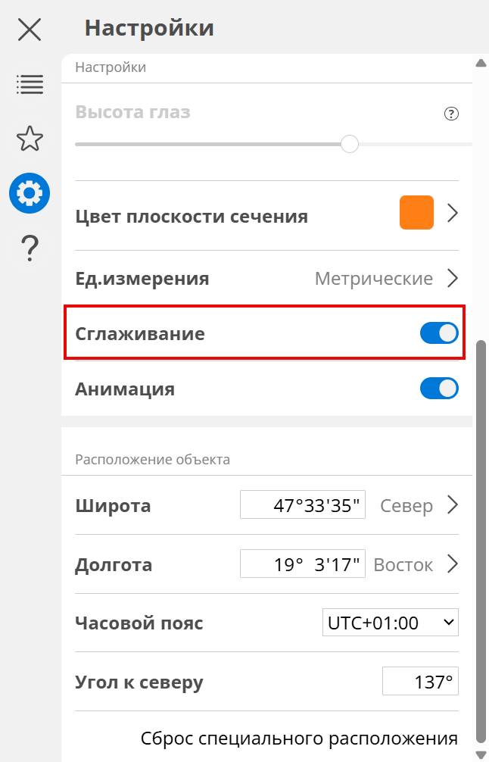Expand Цвет плоскости сечения options chevron
This screenshot has width=489, height=762.
(453, 214)
